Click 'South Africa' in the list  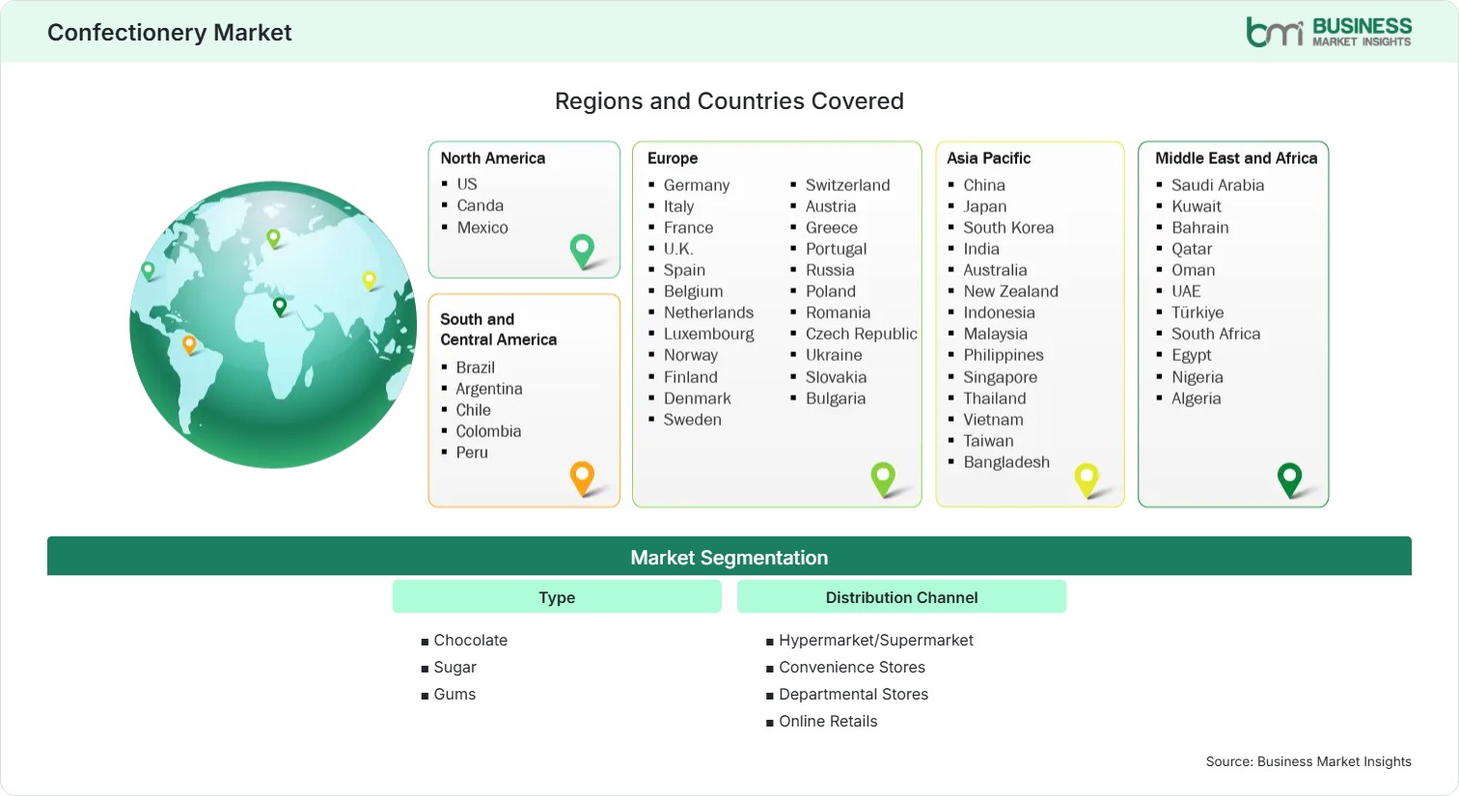point(1216,334)
